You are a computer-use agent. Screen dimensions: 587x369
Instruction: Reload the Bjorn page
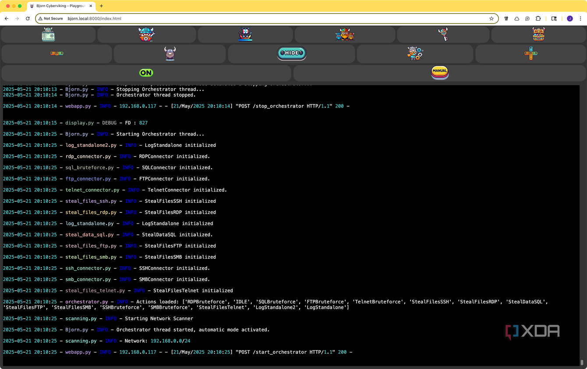click(28, 19)
